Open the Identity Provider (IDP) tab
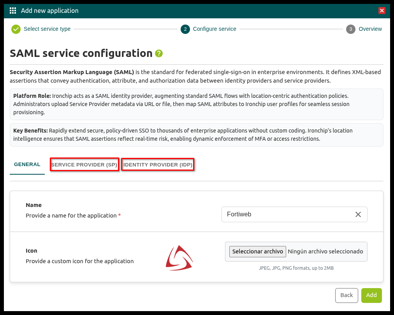 tap(158, 165)
